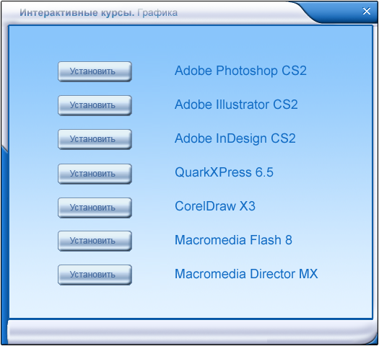The height and width of the screenshot is (346, 379).
Task: Click the Macromedia Flash 8 text
Action: click(233, 240)
